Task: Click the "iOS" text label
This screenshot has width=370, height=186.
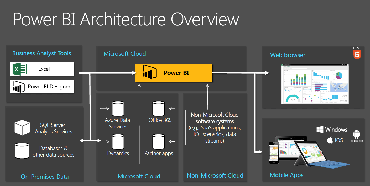Action: (339, 140)
